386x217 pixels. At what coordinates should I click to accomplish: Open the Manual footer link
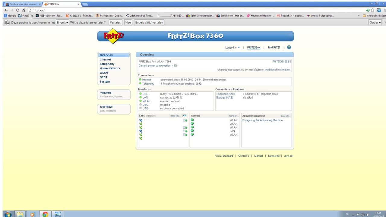click(258, 156)
